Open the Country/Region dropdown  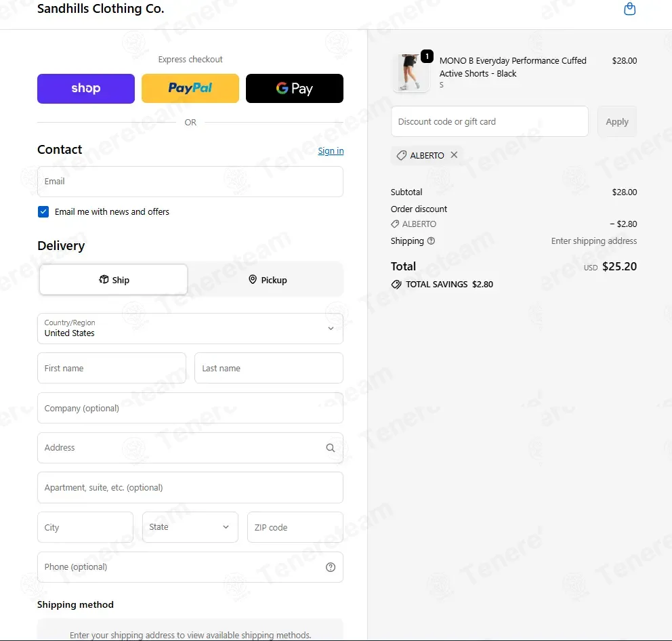coord(190,329)
